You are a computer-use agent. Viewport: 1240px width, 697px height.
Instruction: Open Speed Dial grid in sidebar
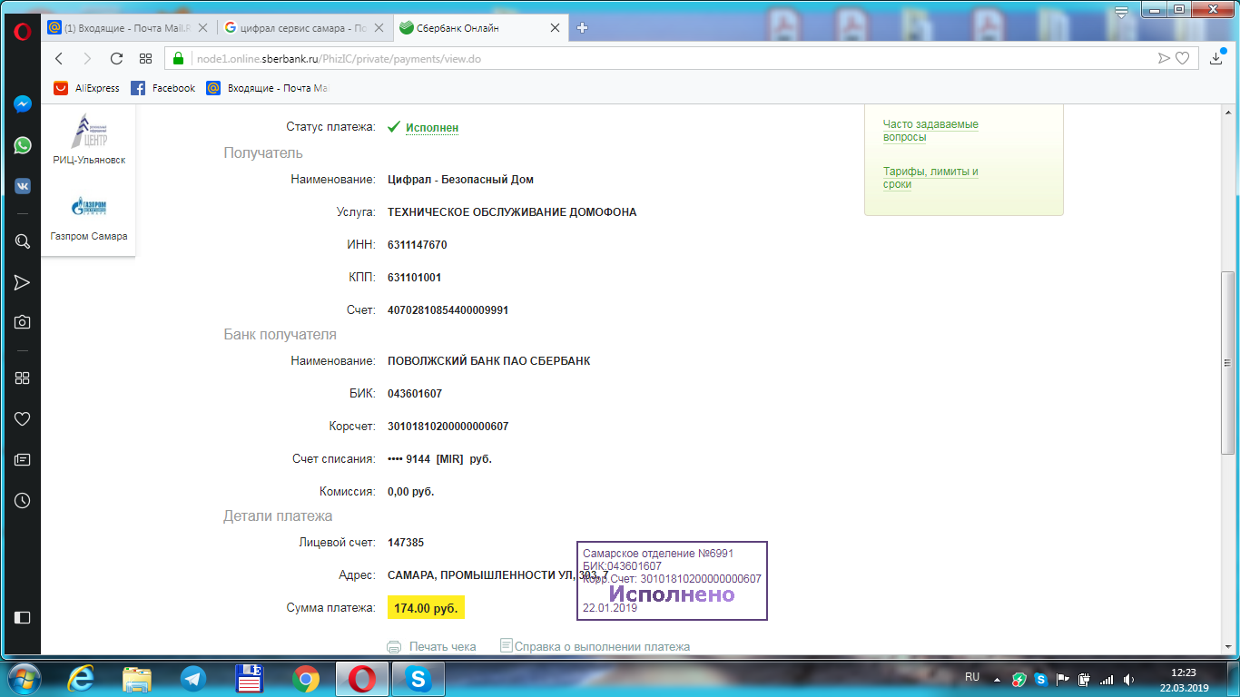[23, 378]
